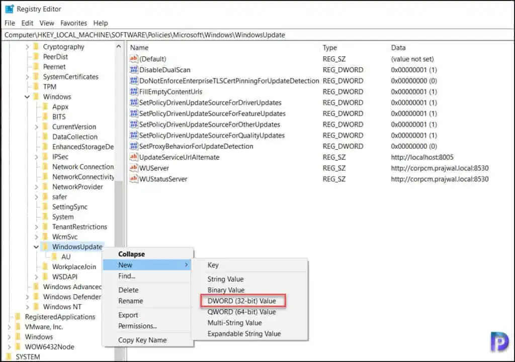Click the Cryptography folder icon

pos(36,47)
